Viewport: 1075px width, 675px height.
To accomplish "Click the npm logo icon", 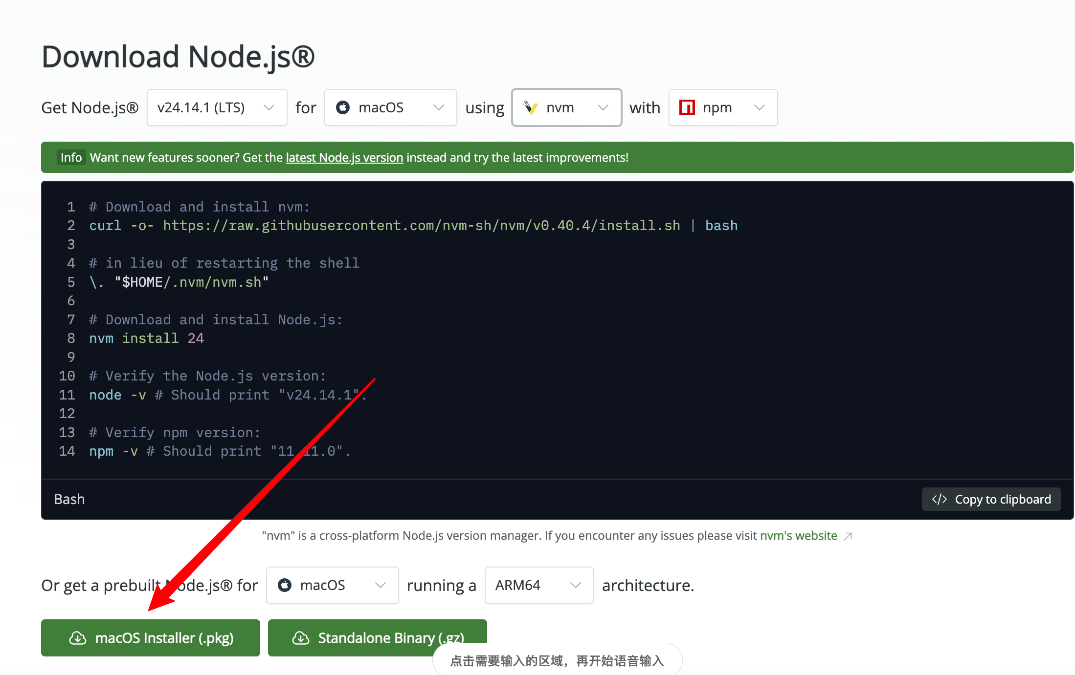I will click(687, 107).
